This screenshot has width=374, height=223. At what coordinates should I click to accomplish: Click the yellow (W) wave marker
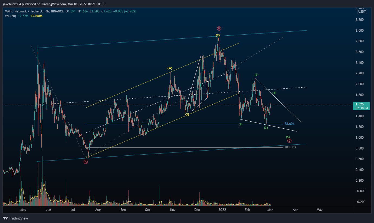pyautogui.click(x=170, y=68)
